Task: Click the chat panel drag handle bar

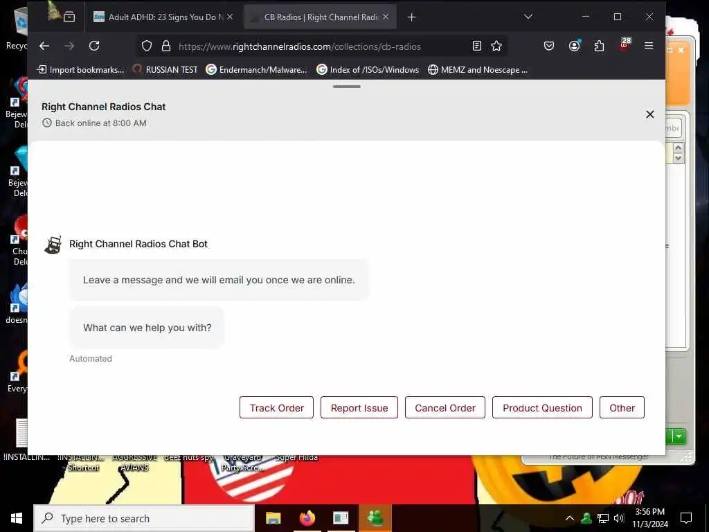Action: pos(347,87)
